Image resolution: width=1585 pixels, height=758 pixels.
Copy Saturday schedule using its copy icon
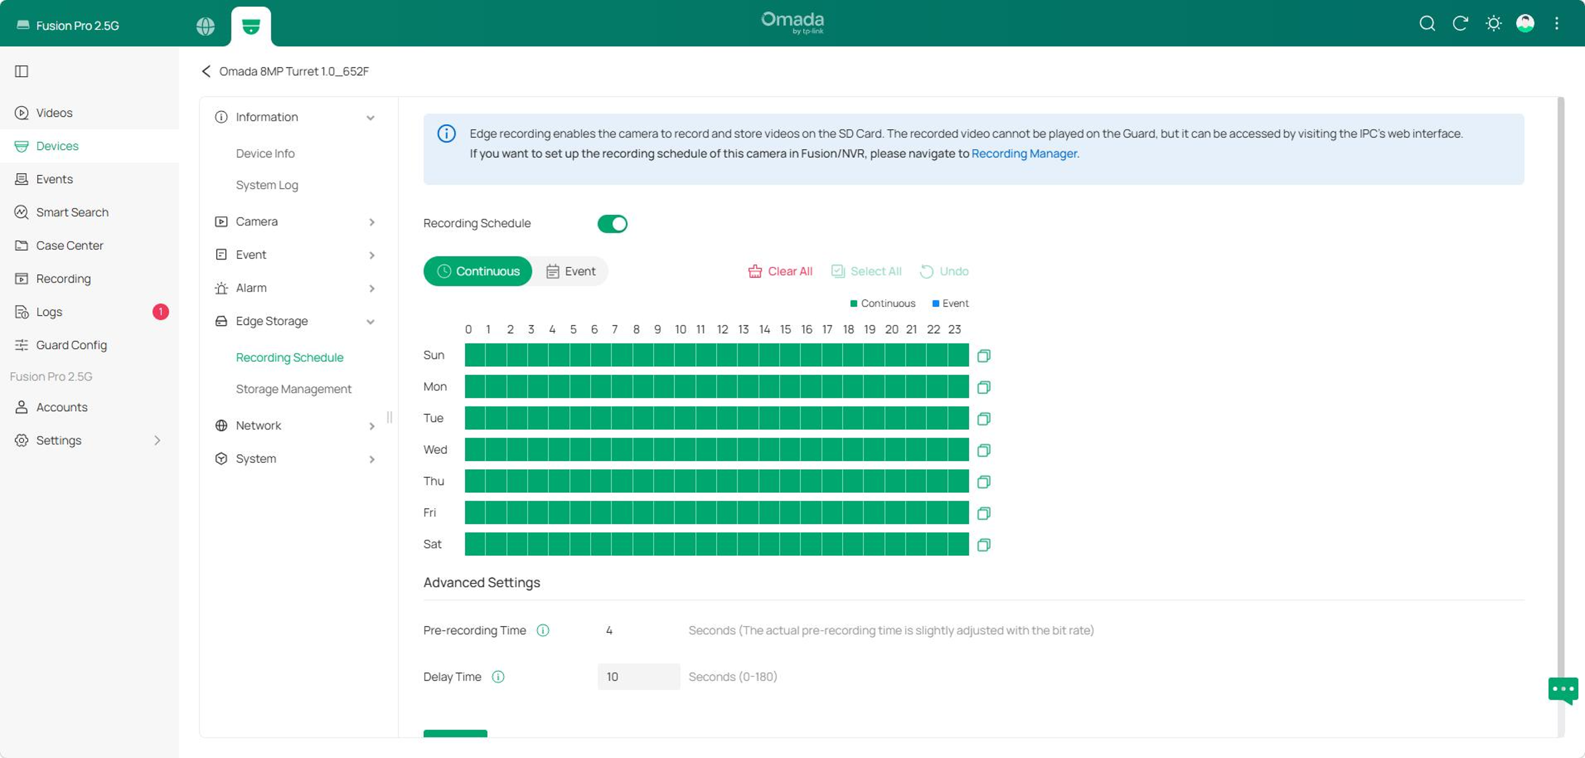(x=983, y=545)
